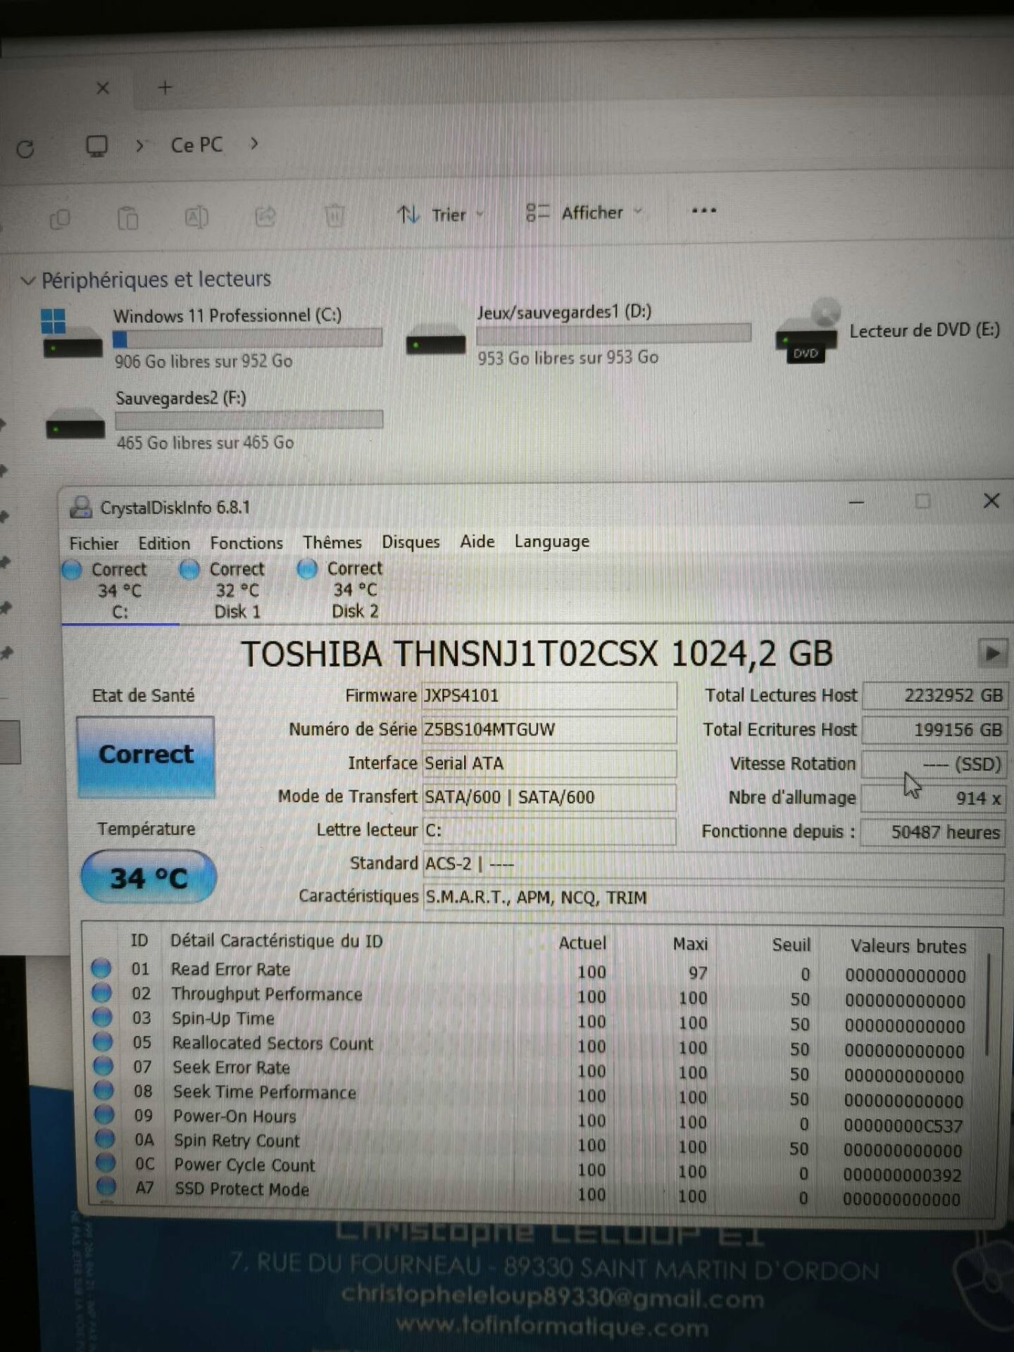This screenshot has height=1352, width=1014.
Task: Click the share icon in Explorer toolbar
Action: pyautogui.click(x=265, y=216)
